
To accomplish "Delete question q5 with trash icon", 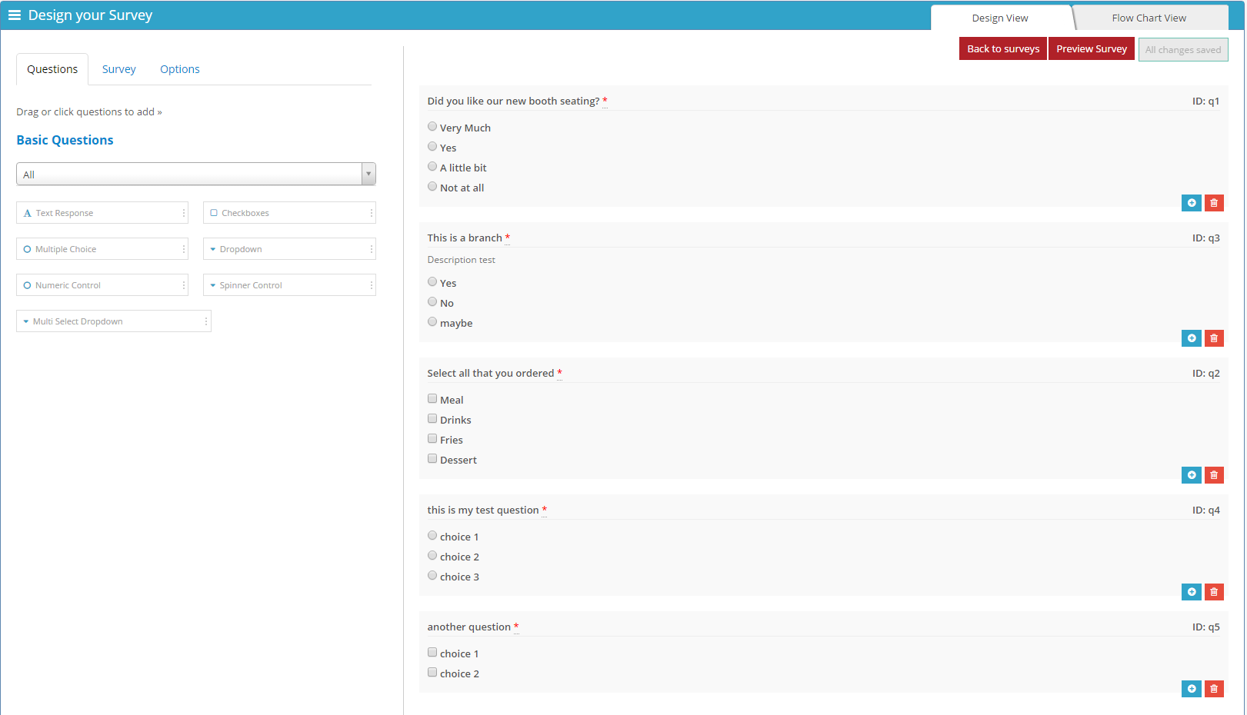I will [x=1214, y=689].
